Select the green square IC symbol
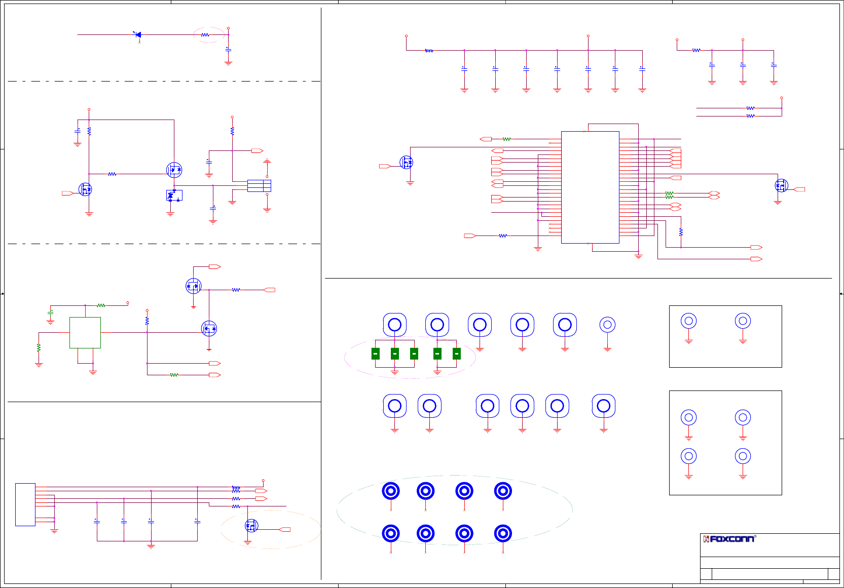This screenshot has height=588, width=844. 85,333
